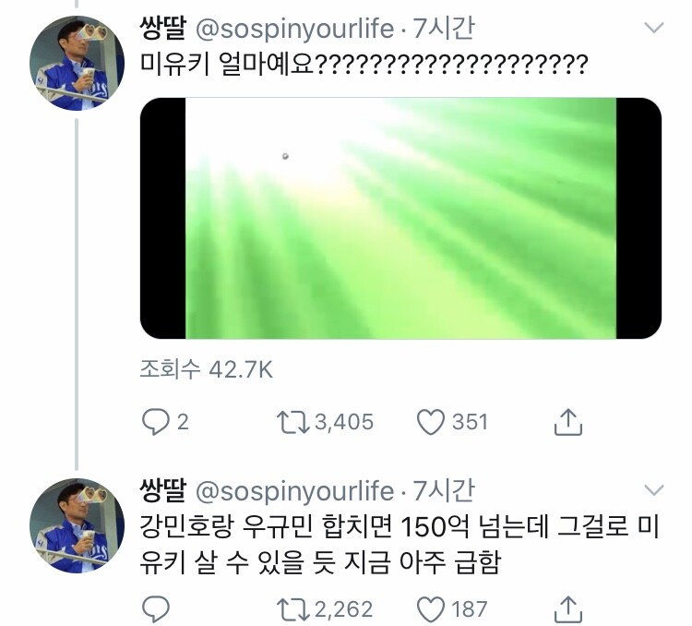Open the 미유키 얼마예요 tweet text
692x626 pixels.
[364, 66]
